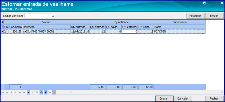Sort by Qt. saída column header
Screen dimensions: 225x102
coord(114,27)
